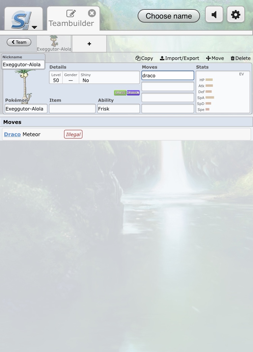The height and width of the screenshot is (352, 253).
Task: Open the Level, Gender, Shiny details selector
Action: [x=94, y=78]
